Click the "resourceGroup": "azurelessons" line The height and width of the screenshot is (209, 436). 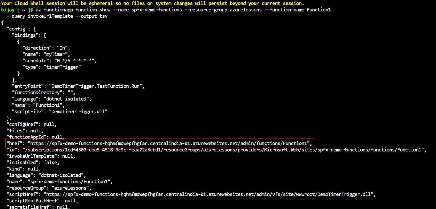click(49, 188)
